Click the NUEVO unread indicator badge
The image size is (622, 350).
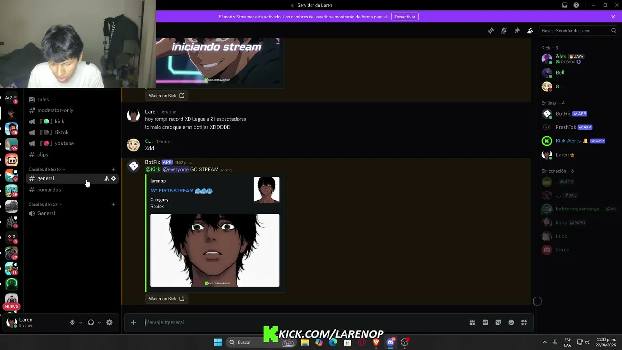[12, 307]
